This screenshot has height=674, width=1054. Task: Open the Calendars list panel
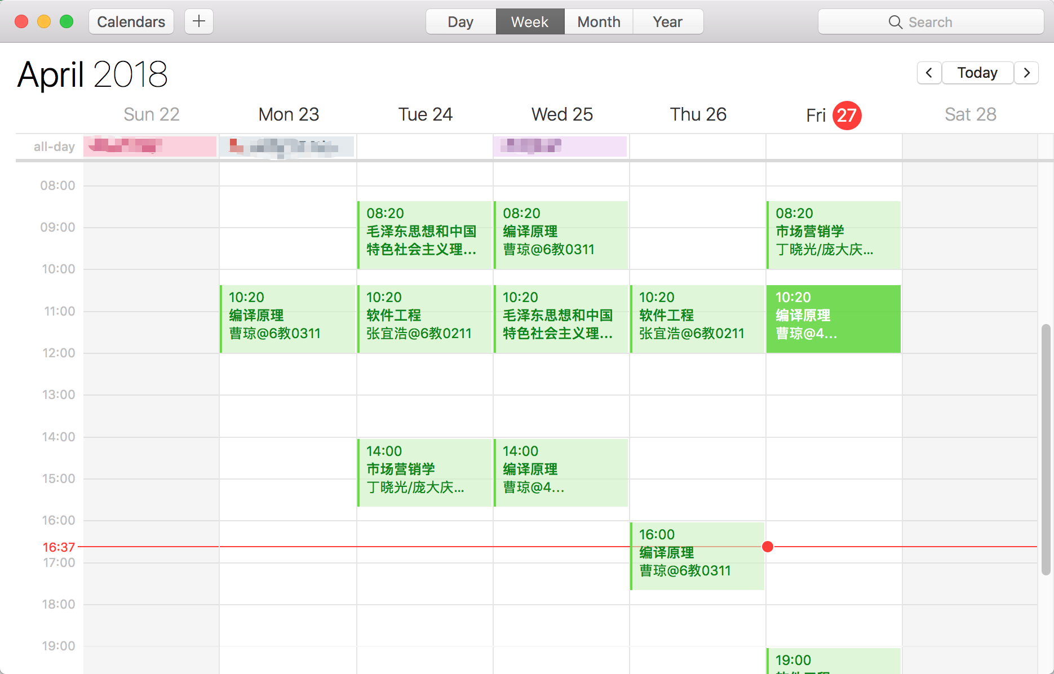tap(131, 22)
